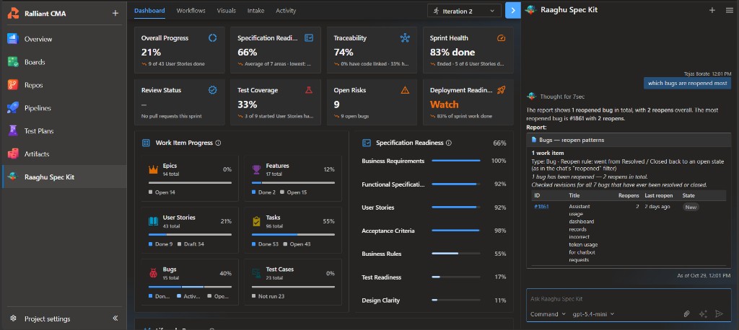Click the Features Done 2 legend
This screenshot has width=739, height=330.
point(263,192)
